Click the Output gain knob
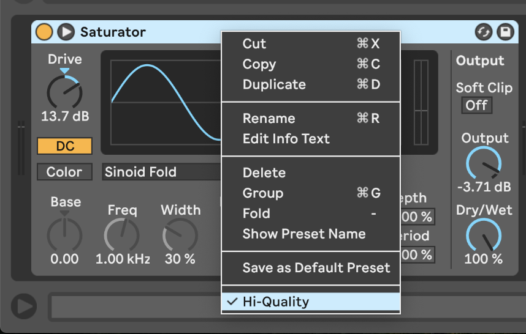Viewport: 526px width, 334px height. [484, 163]
